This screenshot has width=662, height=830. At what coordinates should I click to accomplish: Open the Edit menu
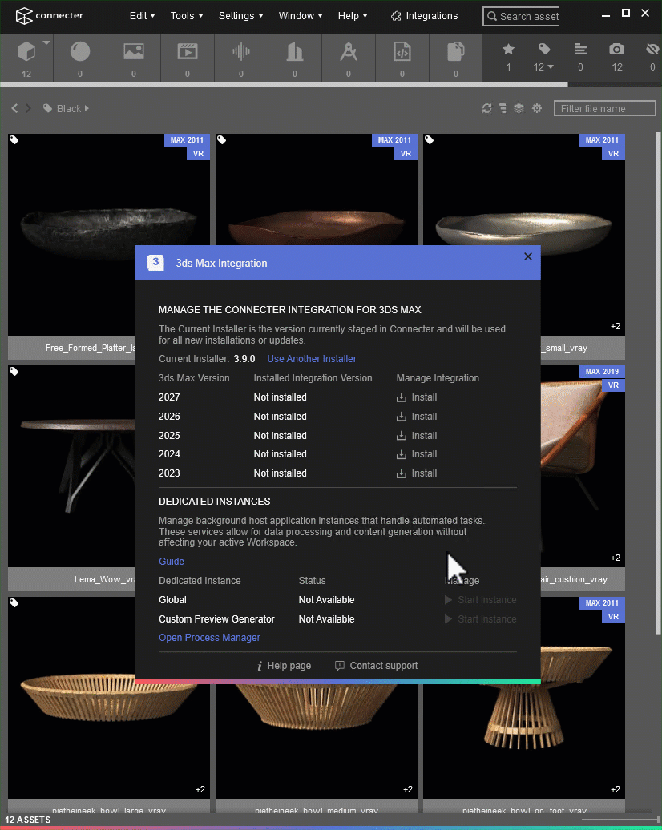[143, 16]
